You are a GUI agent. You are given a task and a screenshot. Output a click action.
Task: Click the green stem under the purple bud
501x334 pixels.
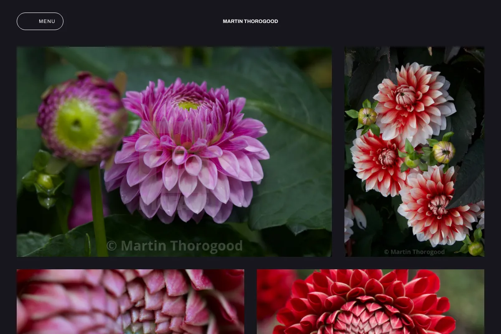pos(98,211)
